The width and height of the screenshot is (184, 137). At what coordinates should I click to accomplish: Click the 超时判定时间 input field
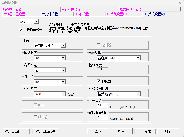102,118
